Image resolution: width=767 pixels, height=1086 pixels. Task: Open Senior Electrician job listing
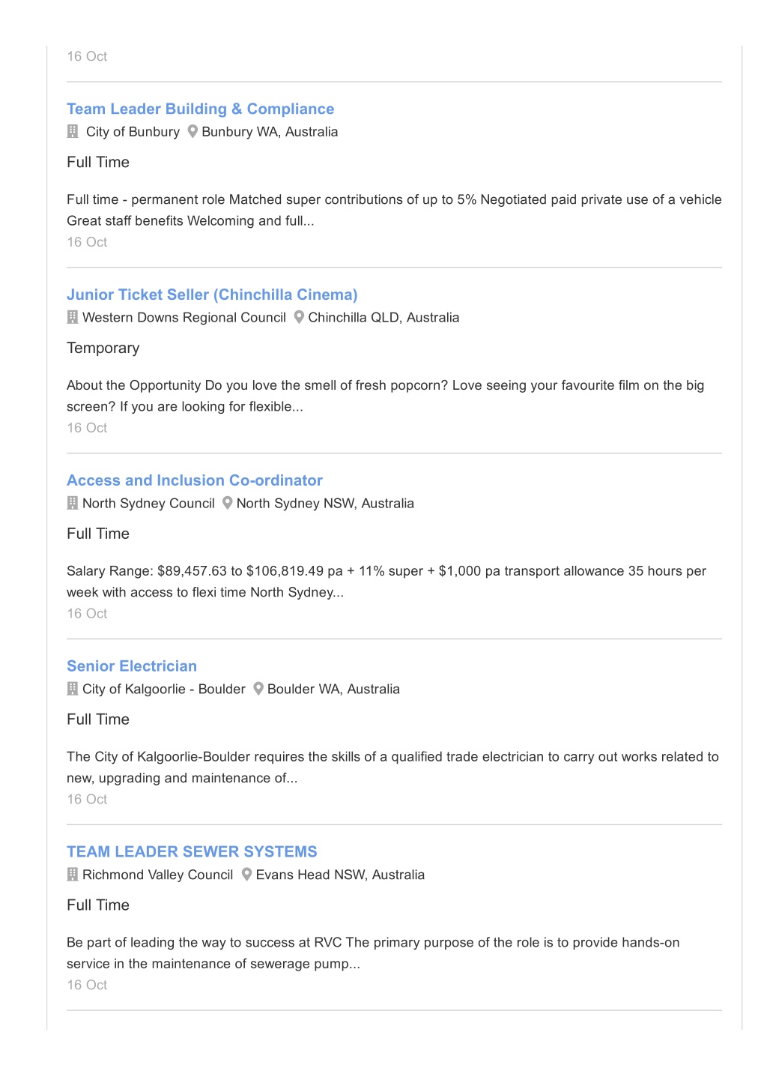tap(132, 666)
